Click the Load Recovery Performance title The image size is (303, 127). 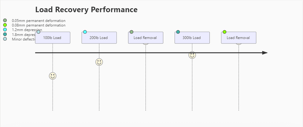[x=86, y=9]
